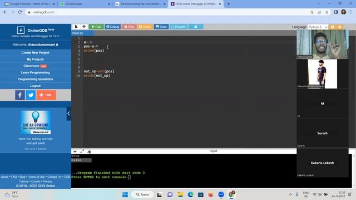Screen dimensions: 356x200
Task: Switch to the Google Calendar browser tab
Action: coord(29,4)
